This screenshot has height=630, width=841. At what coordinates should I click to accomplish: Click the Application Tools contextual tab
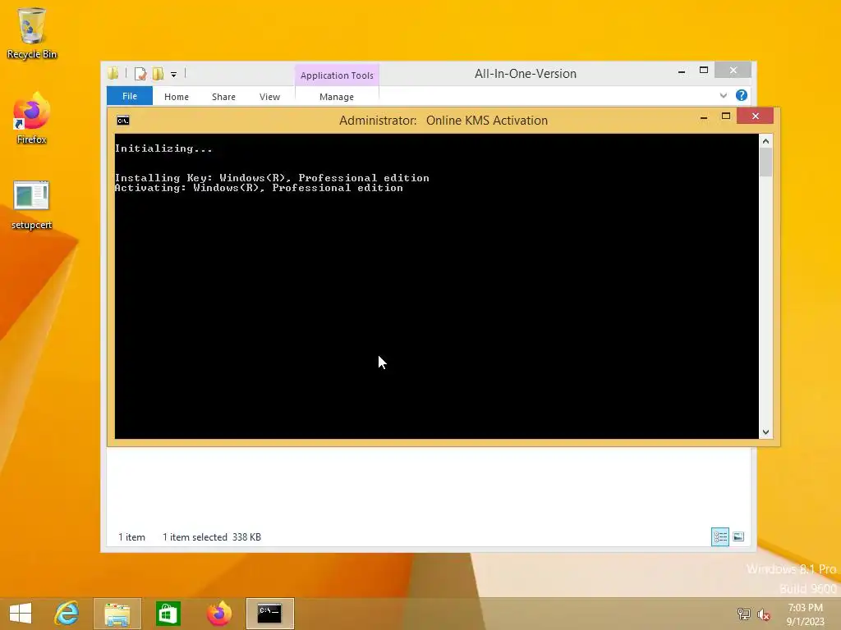(x=337, y=75)
